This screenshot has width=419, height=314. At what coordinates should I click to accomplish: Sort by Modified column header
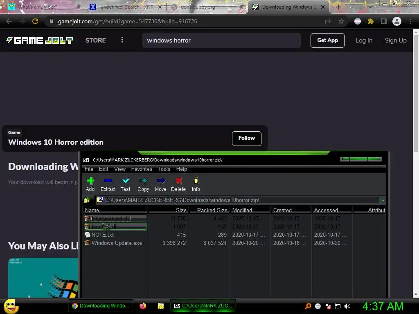click(250, 210)
